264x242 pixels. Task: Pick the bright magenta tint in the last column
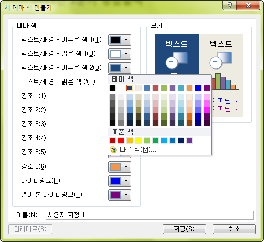(x=207, y=110)
